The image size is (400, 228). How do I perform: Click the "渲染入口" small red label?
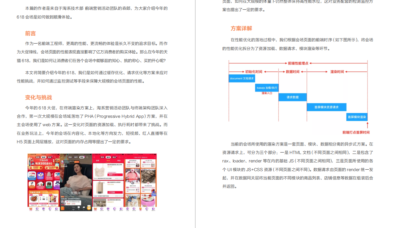267,93
